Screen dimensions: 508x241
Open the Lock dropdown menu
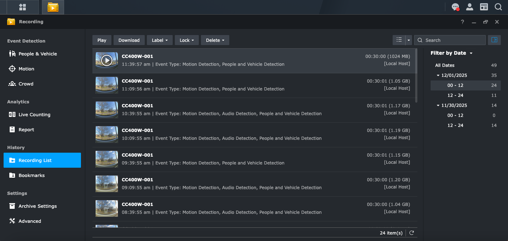click(x=187, y=40)
